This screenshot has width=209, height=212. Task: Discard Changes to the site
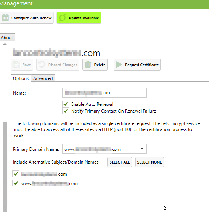point(58,65)
